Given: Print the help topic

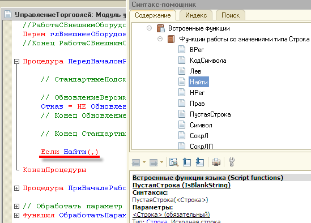Looking at the screenshot, I should tap(216, 162).
